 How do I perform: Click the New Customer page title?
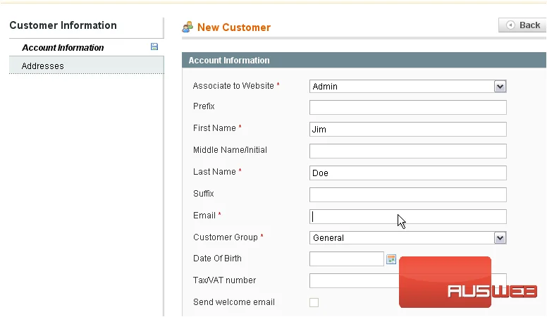[x=234, y=27]
